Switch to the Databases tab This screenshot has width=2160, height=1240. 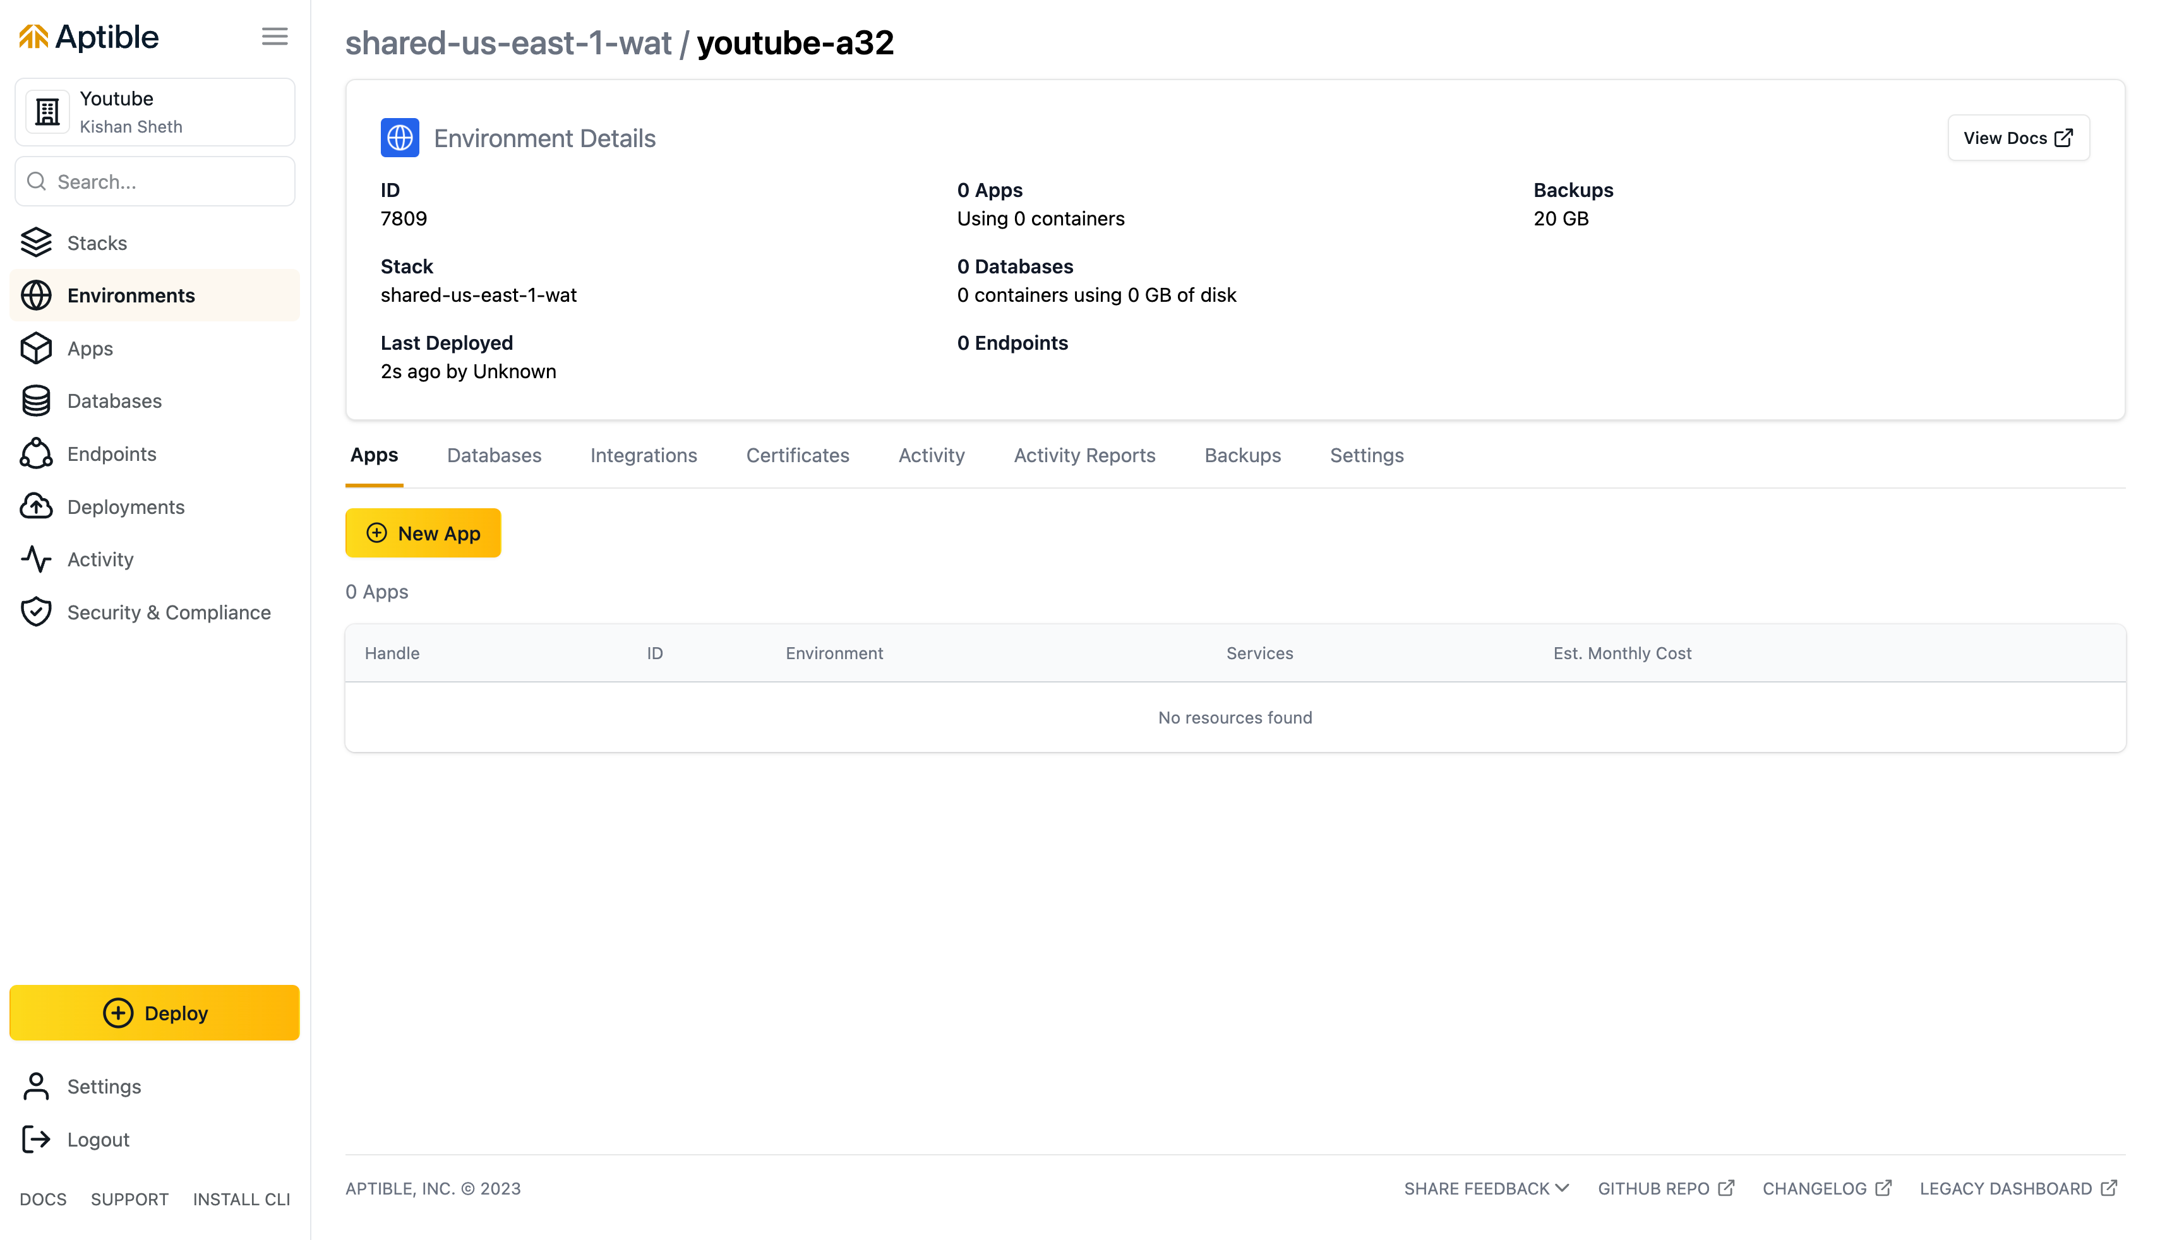(x=494, y=456)
